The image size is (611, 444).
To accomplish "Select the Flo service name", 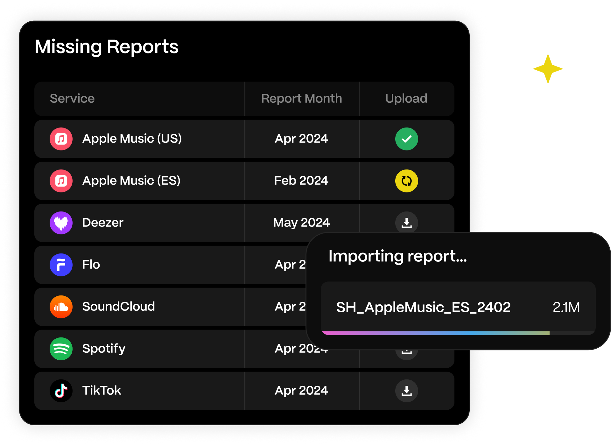I will [91, 265].
